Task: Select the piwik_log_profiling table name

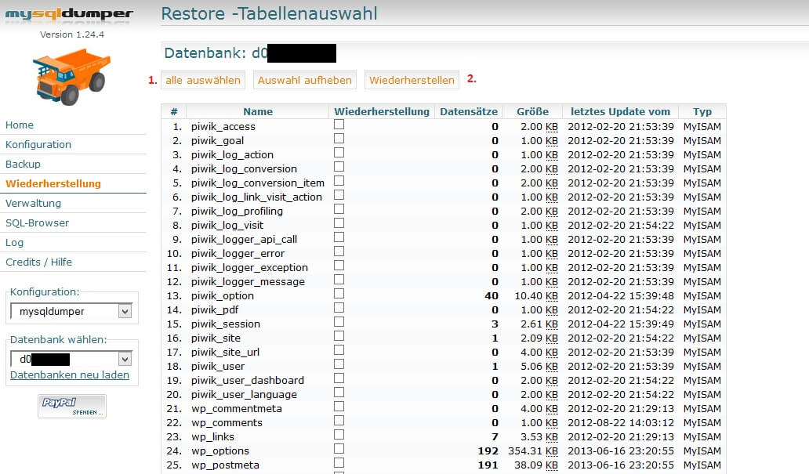Action: click(x=237, y=211)
